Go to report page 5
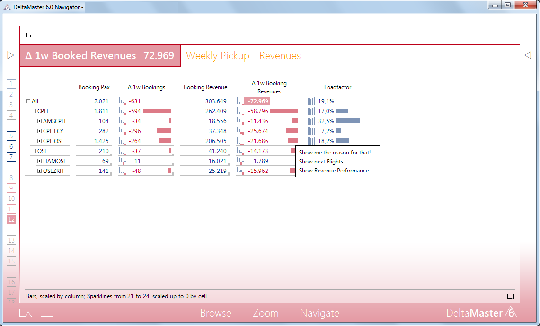The image size is (540, 326). (11, 136)
